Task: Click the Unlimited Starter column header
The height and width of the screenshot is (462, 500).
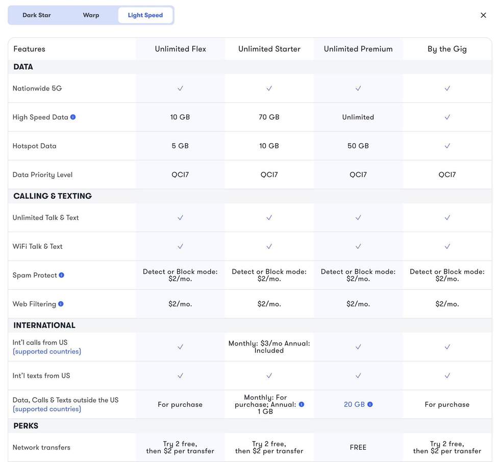Action: (x=269, y=49)
